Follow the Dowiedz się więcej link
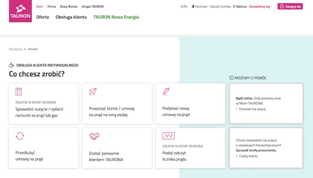Screen dimensions: 313x178 click(252, 109)
